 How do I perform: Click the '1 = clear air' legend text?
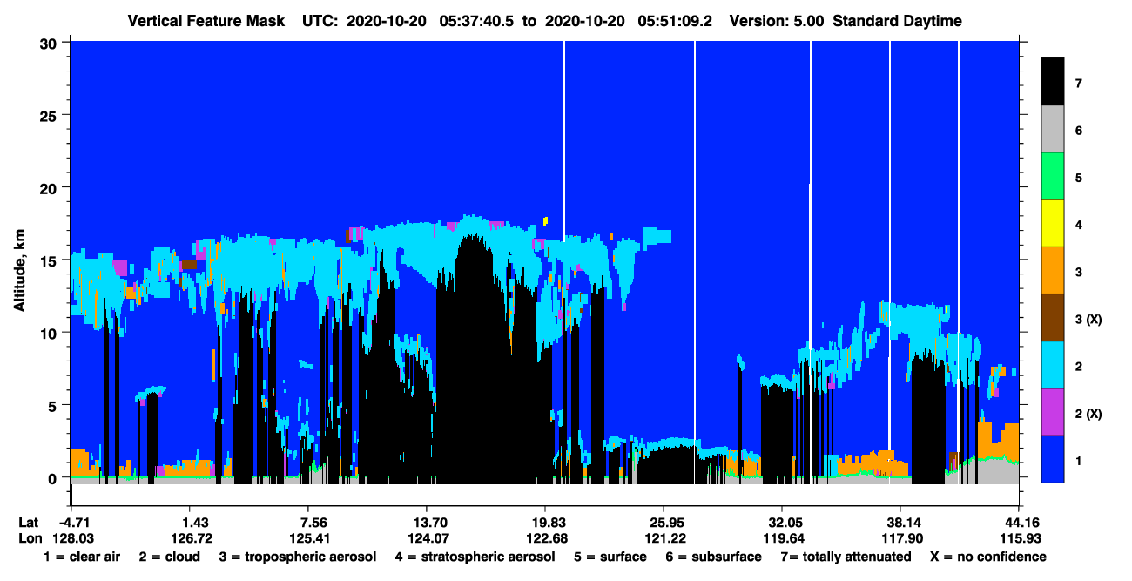point(82,557)
